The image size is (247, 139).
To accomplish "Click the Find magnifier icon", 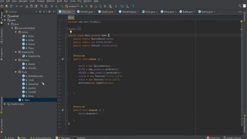I will pyautogui.click(x=42, y=6).
